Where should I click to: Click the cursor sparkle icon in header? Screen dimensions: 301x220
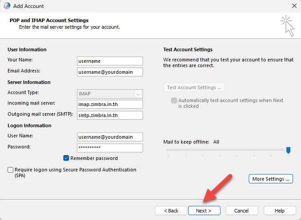[287, 25]
